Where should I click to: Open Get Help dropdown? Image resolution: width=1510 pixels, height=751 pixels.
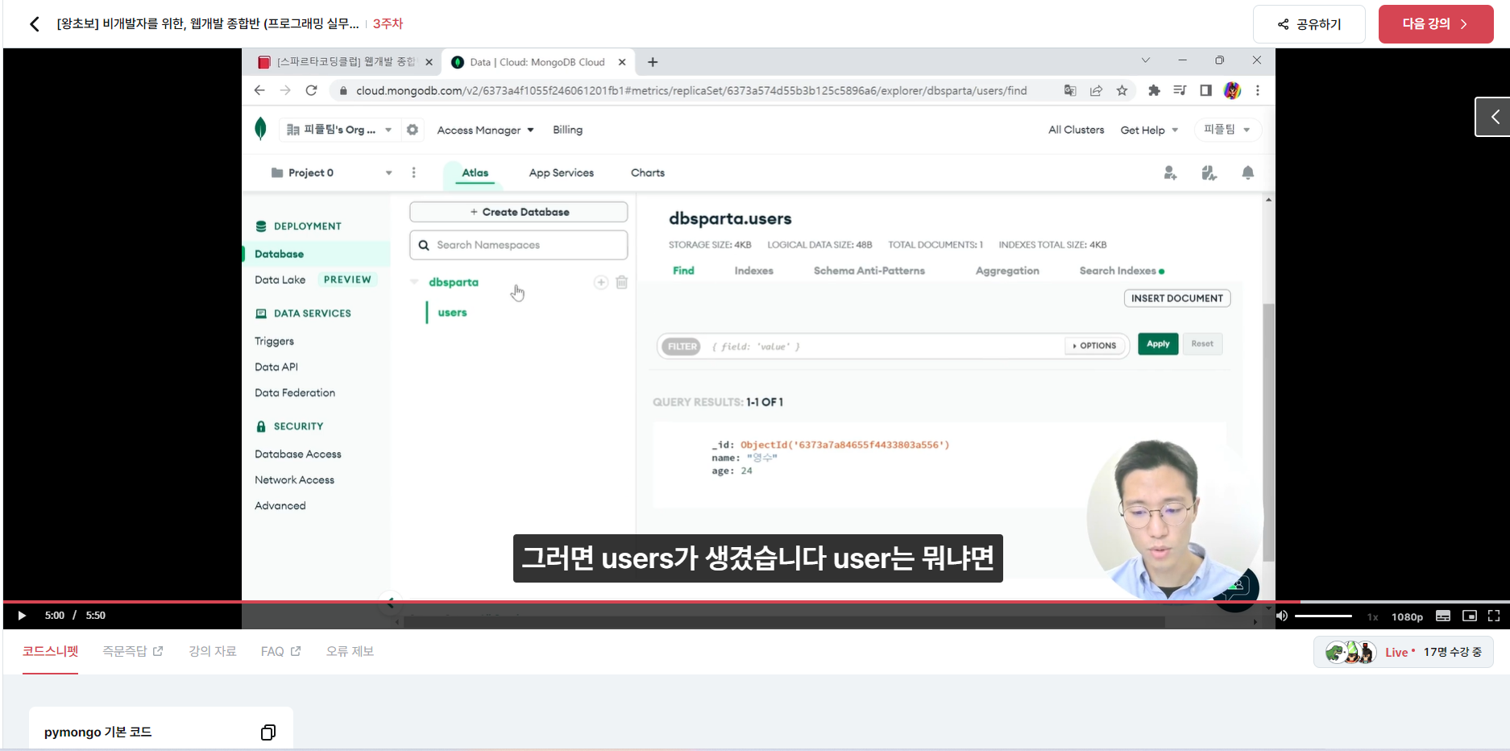pyautogui.click(x=1149, y=130)
